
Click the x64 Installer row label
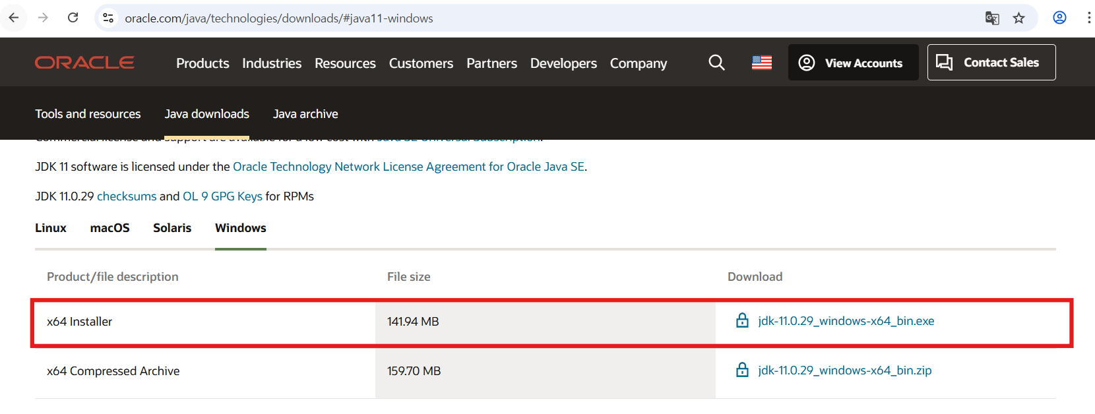point(79,322)
